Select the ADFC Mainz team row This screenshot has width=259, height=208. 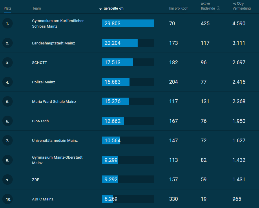(x=129, y=199)
